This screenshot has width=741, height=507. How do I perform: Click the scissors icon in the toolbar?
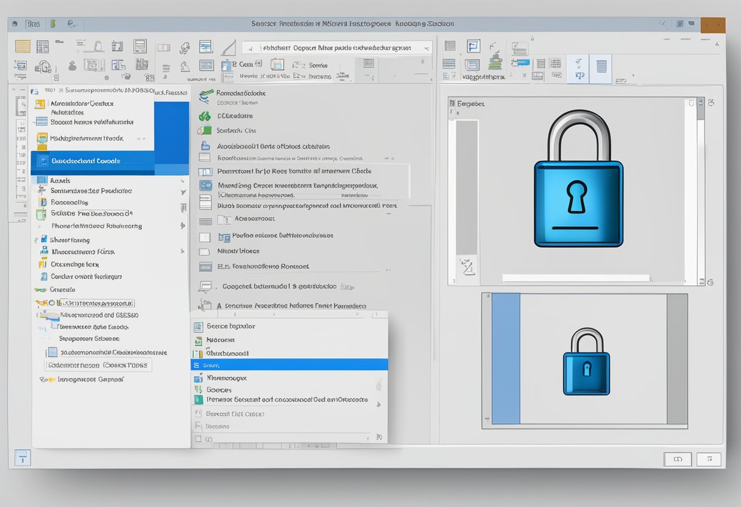point(184,48)
